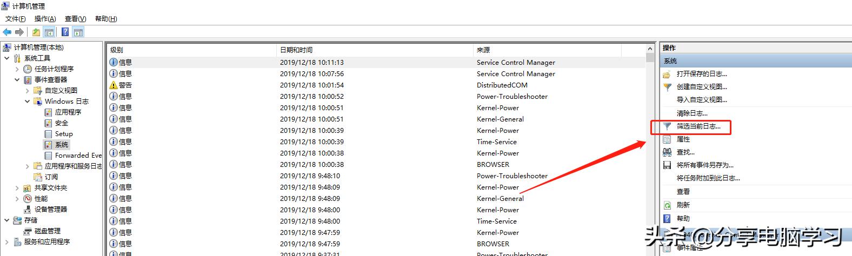Screen dimensions: 852x256
Task: Open the 操作(A) menu
Action: 45,19
